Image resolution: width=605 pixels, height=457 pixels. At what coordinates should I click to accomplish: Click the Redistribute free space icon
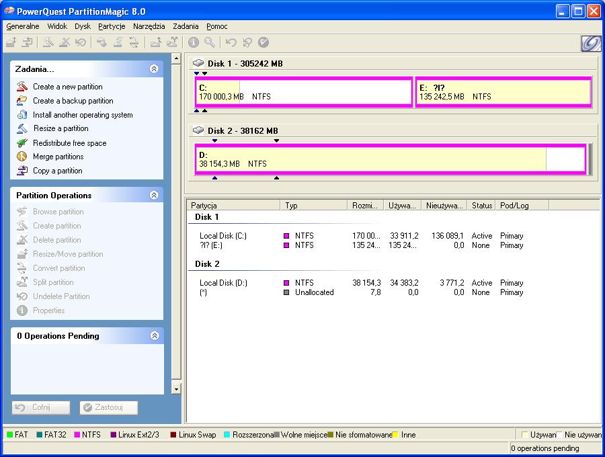[22, 142]
